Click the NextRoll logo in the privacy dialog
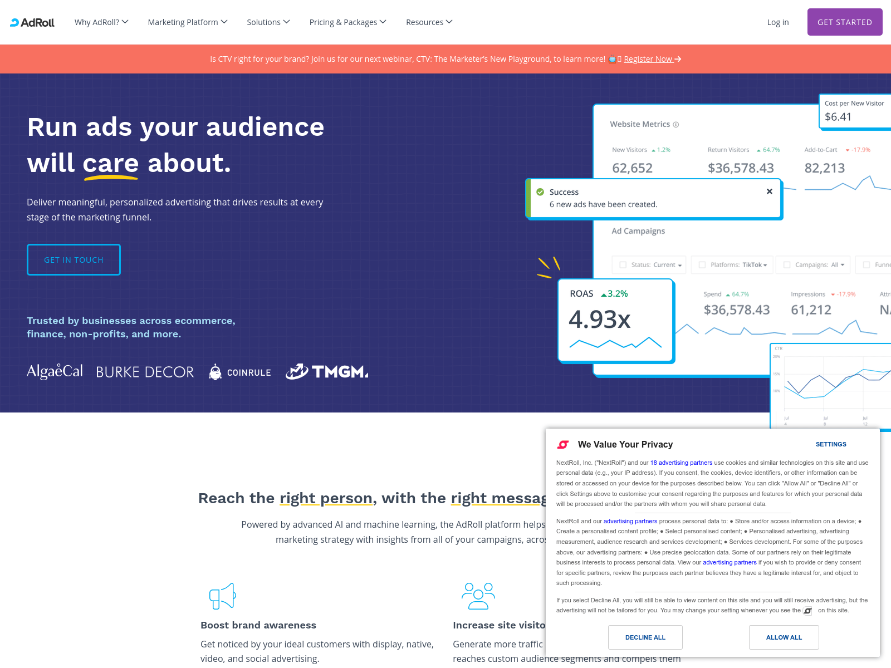891x668 pixels. [563, 444]
